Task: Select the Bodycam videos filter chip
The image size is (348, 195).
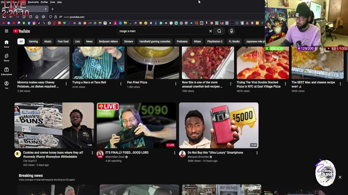Action: click(x=108, y=41)
